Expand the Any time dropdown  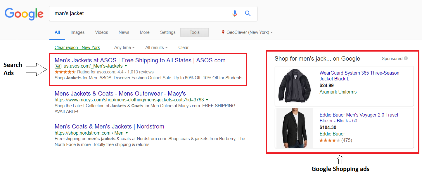[124, 47]
